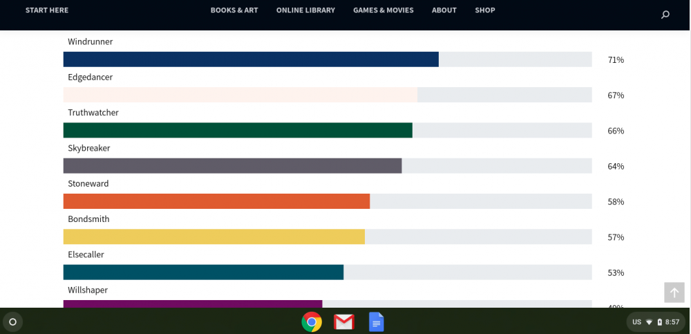Open Gmail from the shelf

(x=344, y=322)
